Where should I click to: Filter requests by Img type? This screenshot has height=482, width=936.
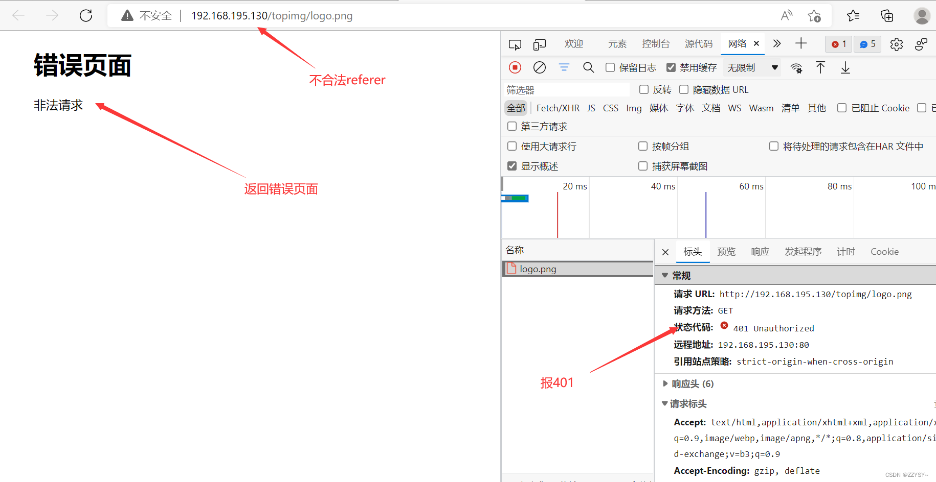(634, 108)
